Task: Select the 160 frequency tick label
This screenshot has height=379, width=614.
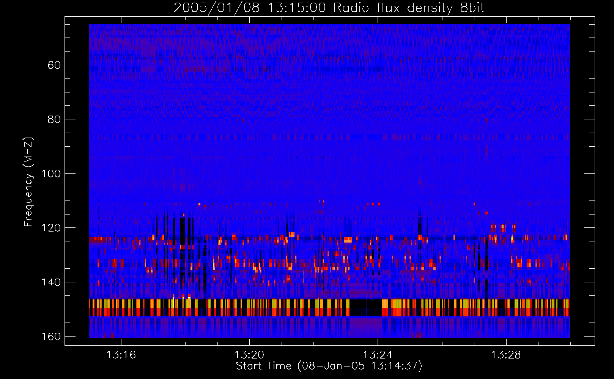Action: coord(51,337)
